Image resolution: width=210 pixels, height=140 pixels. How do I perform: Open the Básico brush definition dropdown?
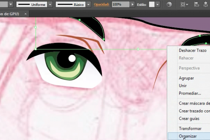[x=88, y=5]
